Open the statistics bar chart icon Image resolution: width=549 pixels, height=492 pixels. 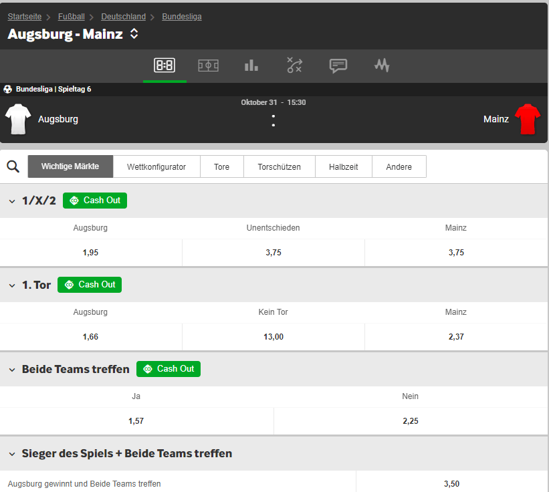[x=251, y=66]
